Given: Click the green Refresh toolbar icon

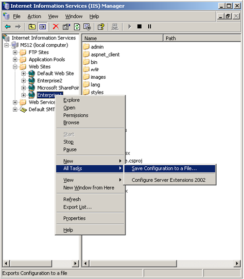Looking at the screenshot, I should (x=77, y=27).
